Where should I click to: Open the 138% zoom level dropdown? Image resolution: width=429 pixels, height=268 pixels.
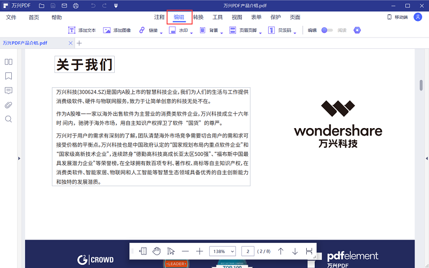[x=223, y=251]
